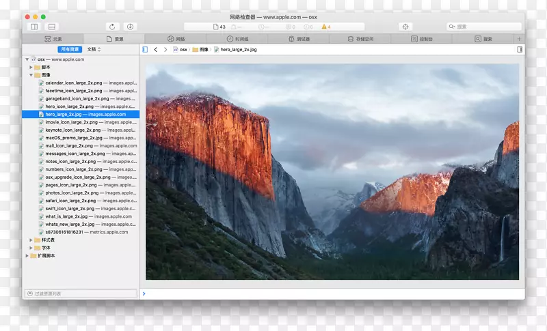Open the 元素 tab
The image size is (547, 331).
53,39
